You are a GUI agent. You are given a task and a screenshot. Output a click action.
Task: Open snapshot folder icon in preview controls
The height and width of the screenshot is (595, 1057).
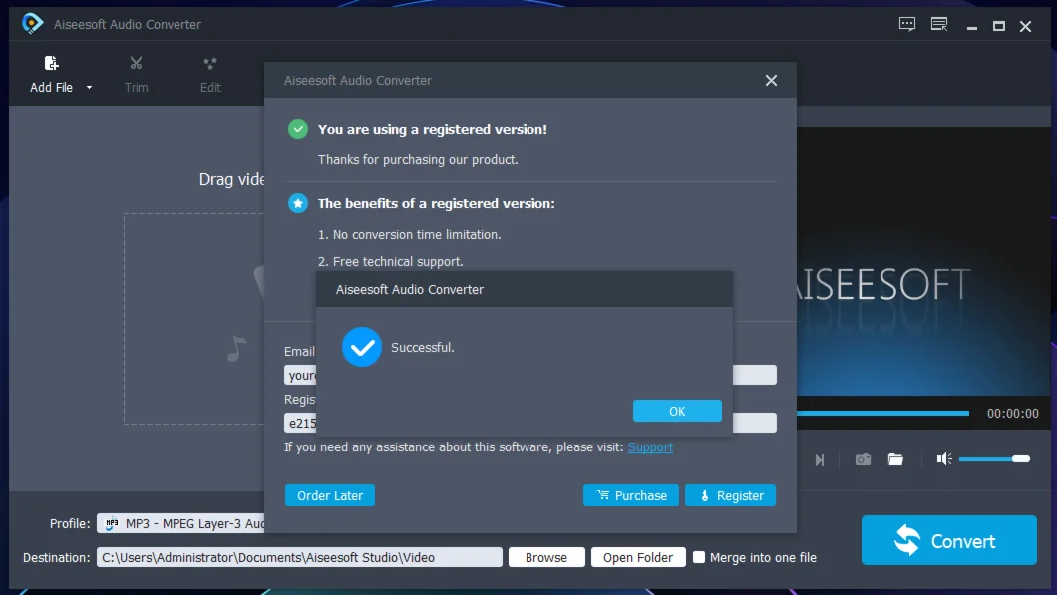click(x=895, y=459)
